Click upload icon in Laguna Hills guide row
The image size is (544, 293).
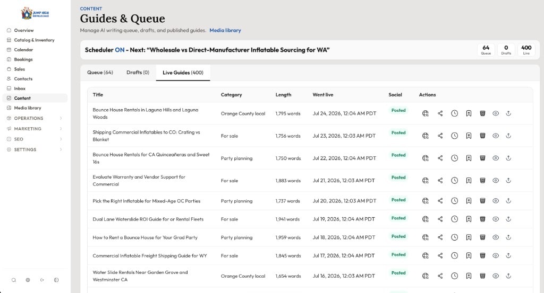[x=508, y=113]
